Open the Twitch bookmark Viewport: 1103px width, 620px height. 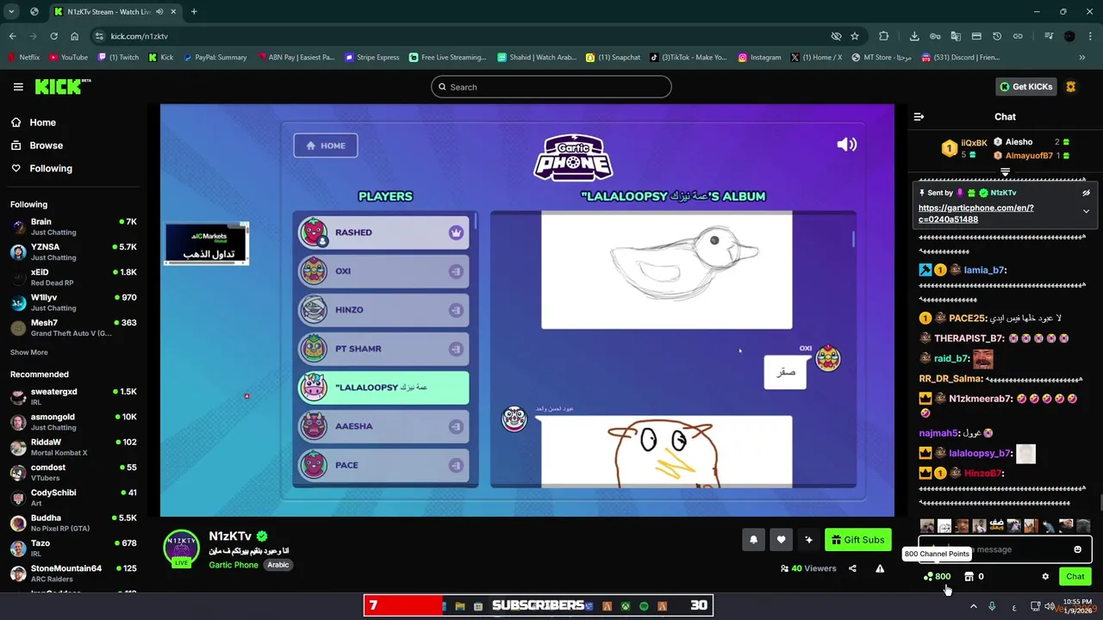(118, 58)
